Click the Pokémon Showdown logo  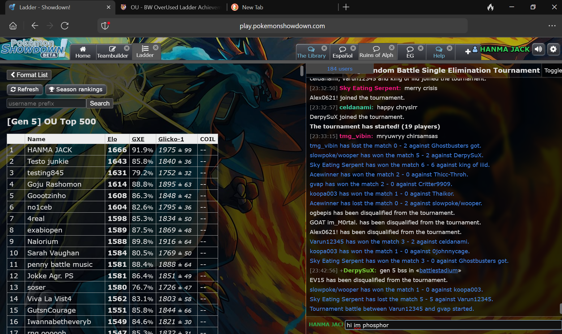pos(34,49)
